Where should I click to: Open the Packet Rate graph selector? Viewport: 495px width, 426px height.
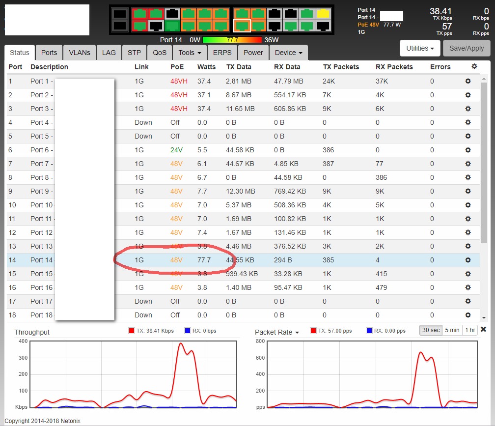pos(277,332)
